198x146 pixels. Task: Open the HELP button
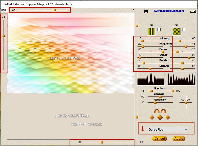pos(193,11)
